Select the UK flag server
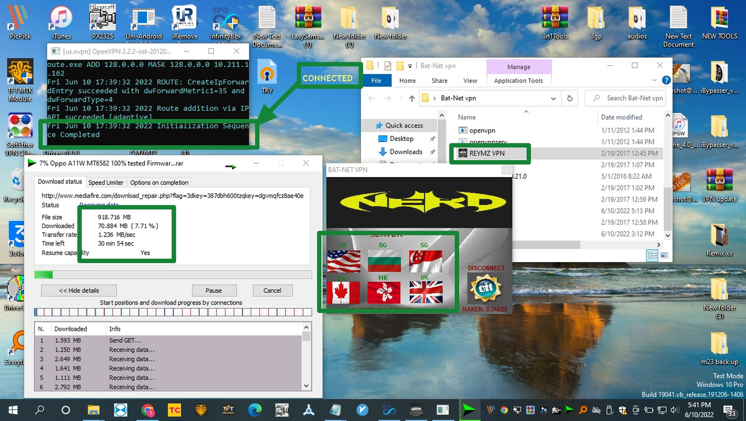This screenshot has height=421, width=746. click(x=426, y=292)
